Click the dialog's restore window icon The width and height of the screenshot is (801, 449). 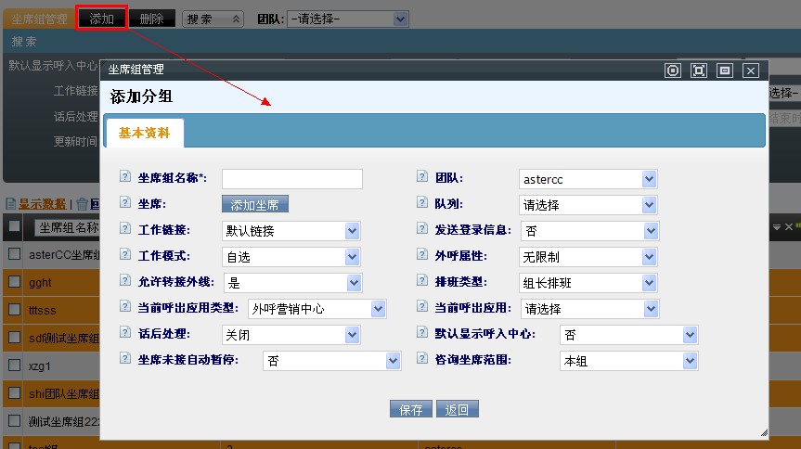(x=725, y=71)
